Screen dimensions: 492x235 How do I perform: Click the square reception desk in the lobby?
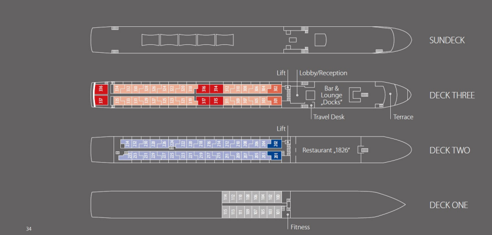(x=310, y=96)
